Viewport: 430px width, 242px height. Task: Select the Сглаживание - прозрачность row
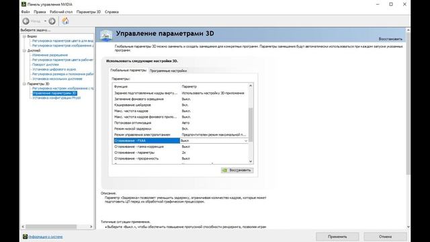click(x=181, y=159)
